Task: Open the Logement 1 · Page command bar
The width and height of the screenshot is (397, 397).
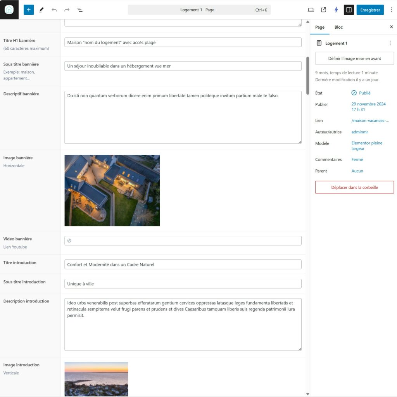Action: click(199, 10)
